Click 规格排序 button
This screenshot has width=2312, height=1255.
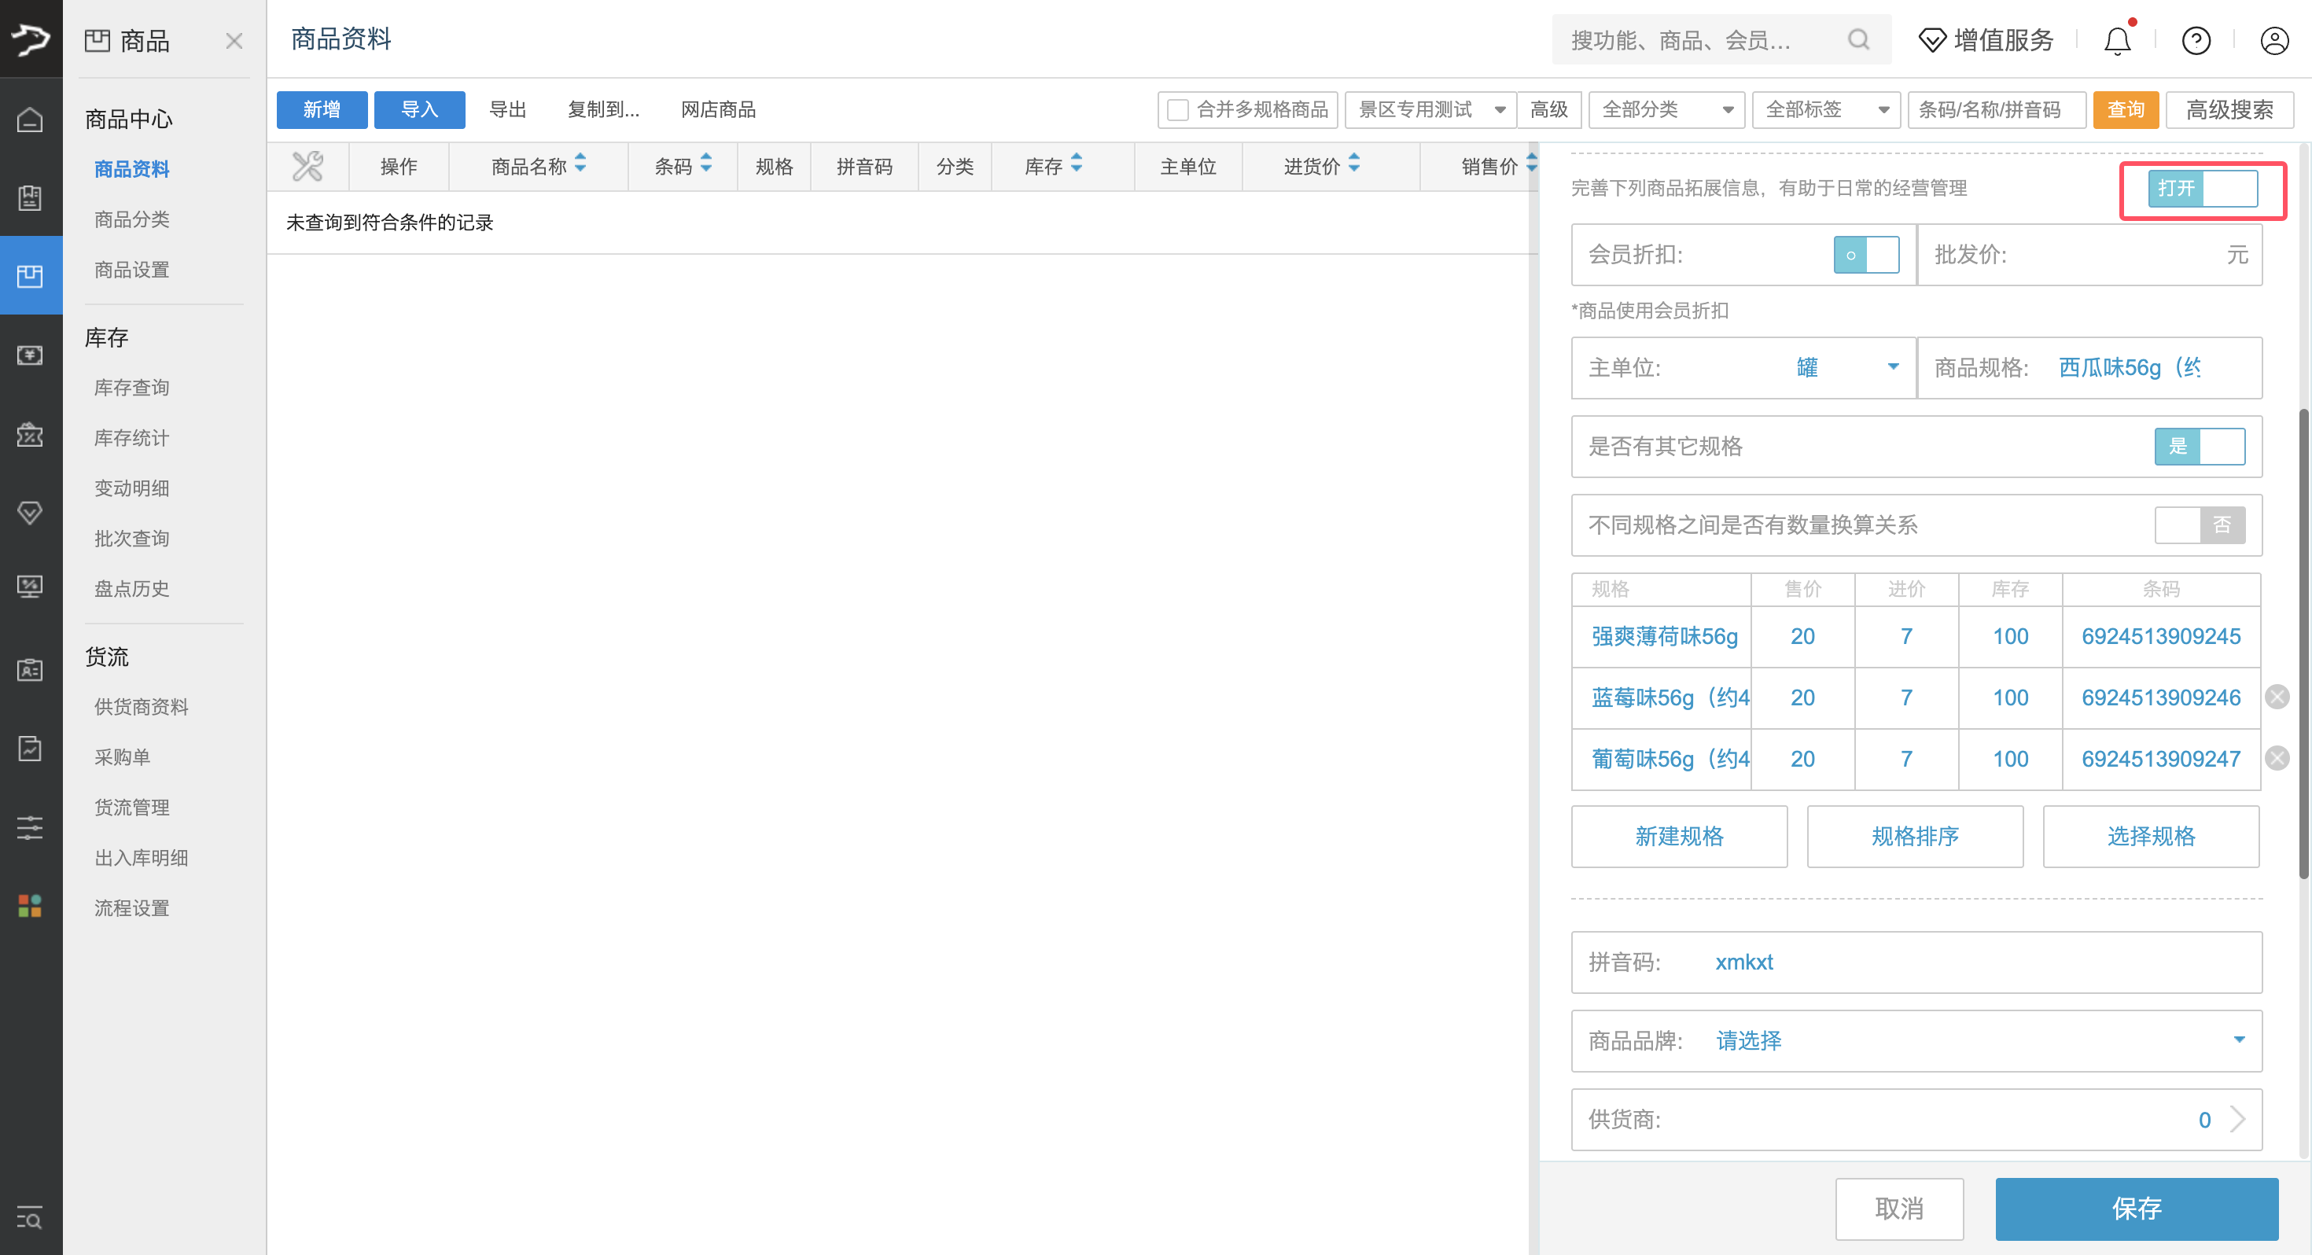click(1916, 837)
